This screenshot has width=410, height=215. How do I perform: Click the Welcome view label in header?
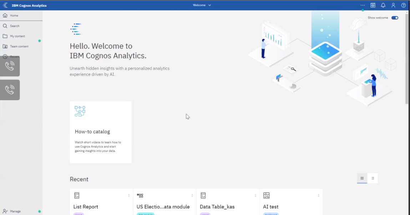point(199,5)
